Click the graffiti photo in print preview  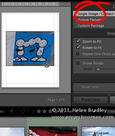pos(30,49)
